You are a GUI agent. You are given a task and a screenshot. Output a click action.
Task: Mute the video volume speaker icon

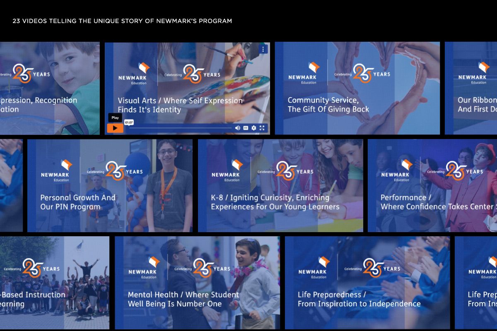click(x=237, y=128)
